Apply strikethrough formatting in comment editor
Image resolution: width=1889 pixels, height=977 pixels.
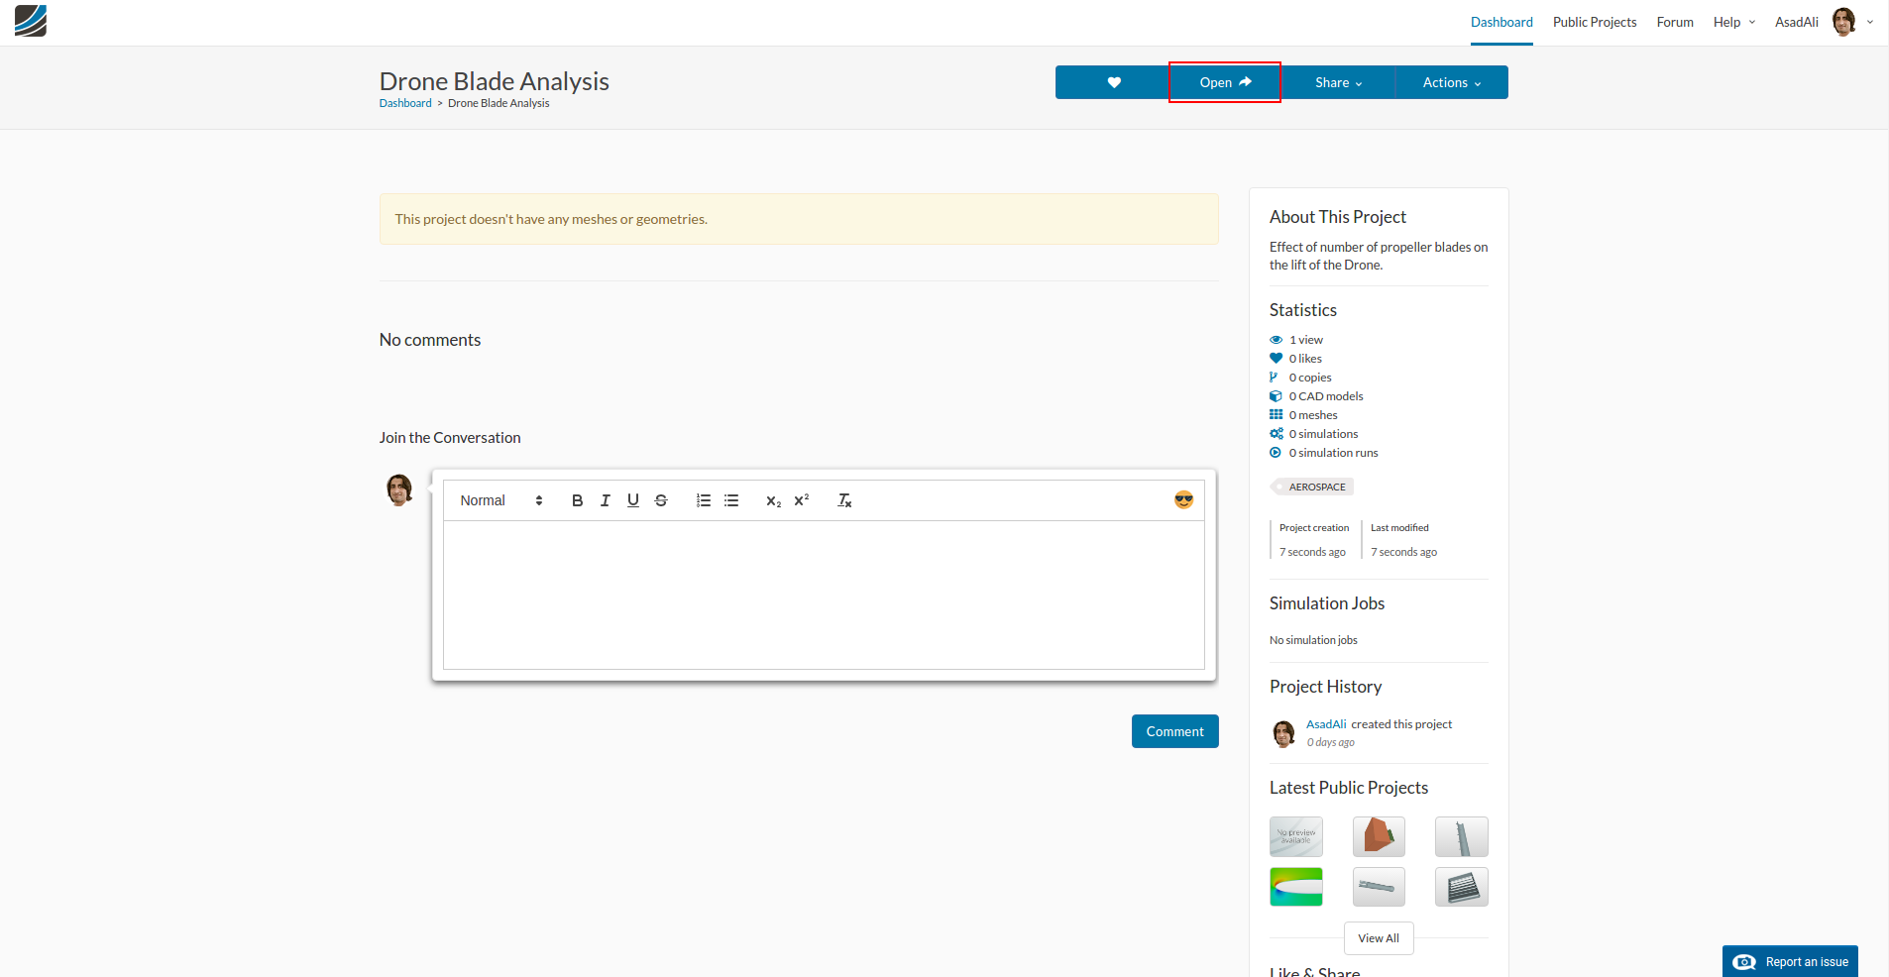pyautogui.click(x=661, y=500)
